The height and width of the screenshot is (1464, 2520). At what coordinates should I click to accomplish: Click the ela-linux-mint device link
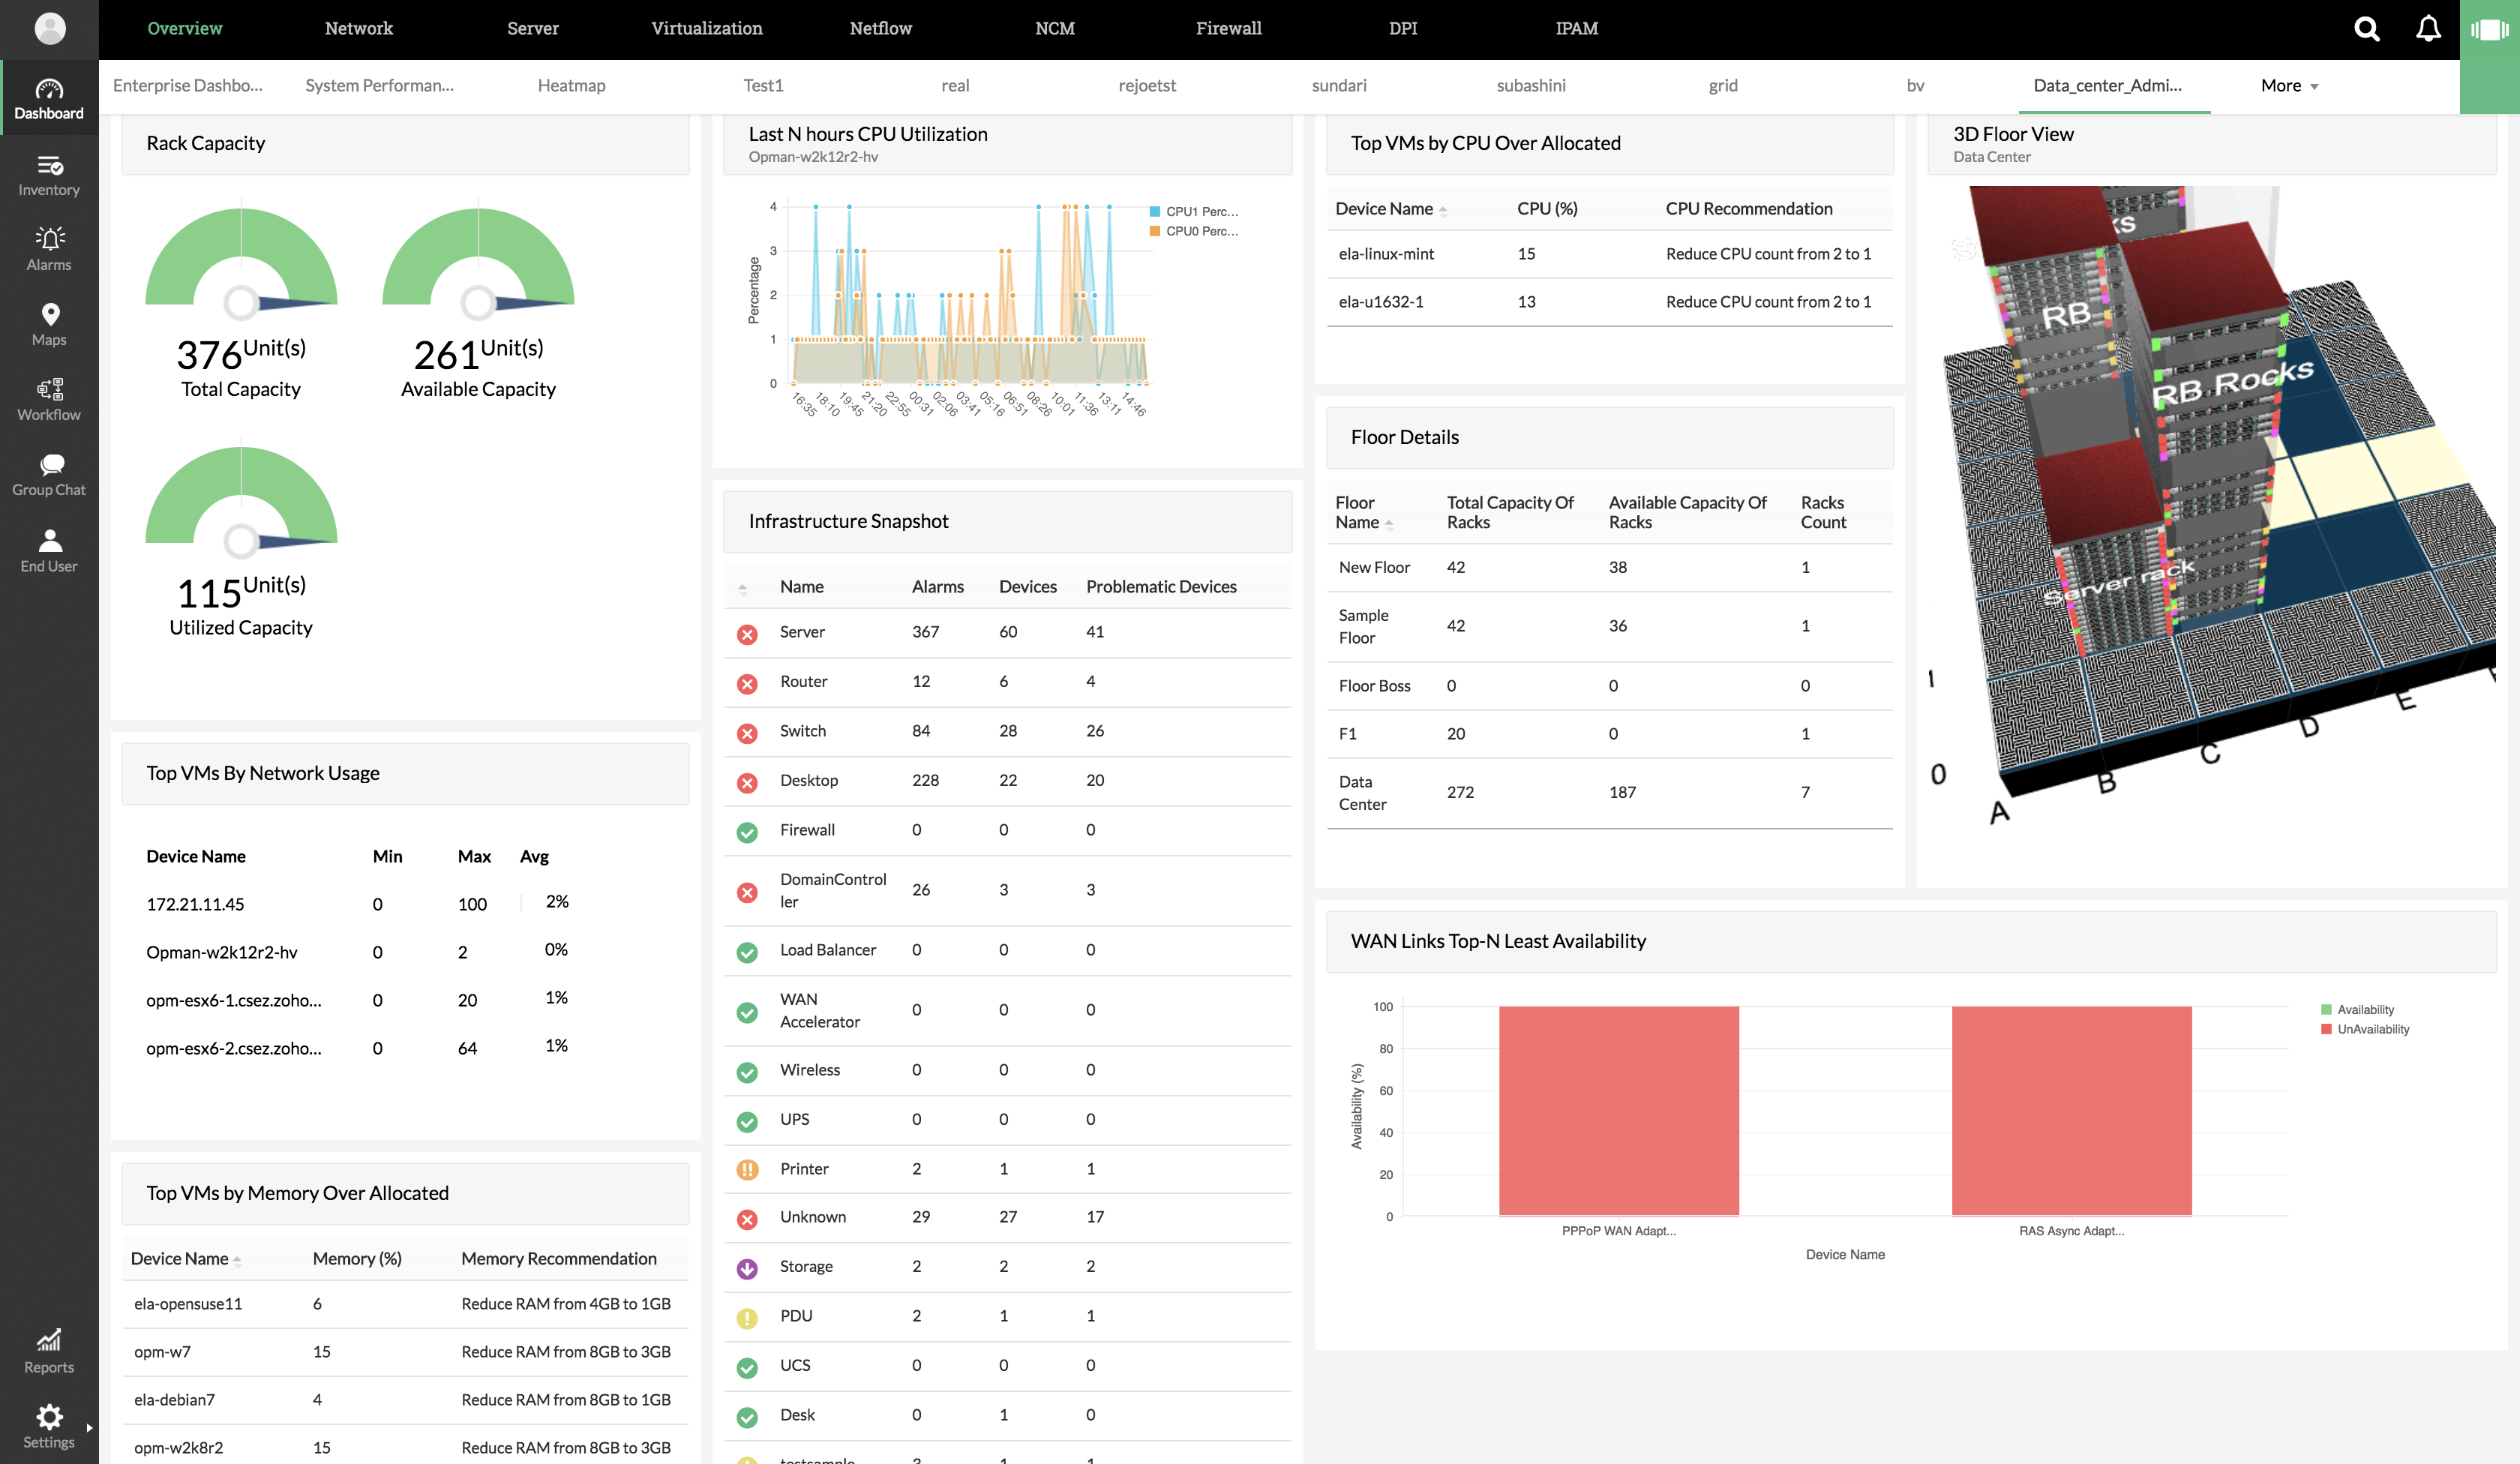[x=1386, y=254]
